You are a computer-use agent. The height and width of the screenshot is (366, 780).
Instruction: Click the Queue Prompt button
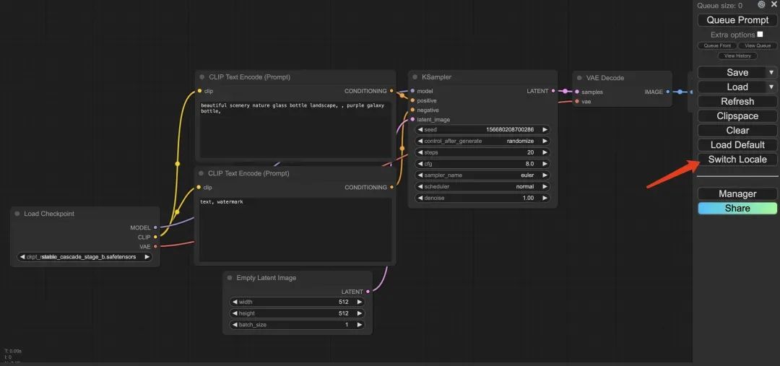737,20
